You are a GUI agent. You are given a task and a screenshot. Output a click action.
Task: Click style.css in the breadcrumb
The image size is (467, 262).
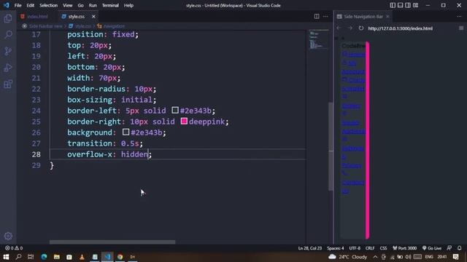pyautogui.click(x=80, y=26)
